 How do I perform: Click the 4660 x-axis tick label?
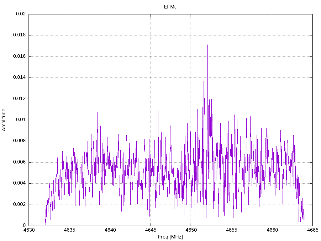click(x=271, y=230)
